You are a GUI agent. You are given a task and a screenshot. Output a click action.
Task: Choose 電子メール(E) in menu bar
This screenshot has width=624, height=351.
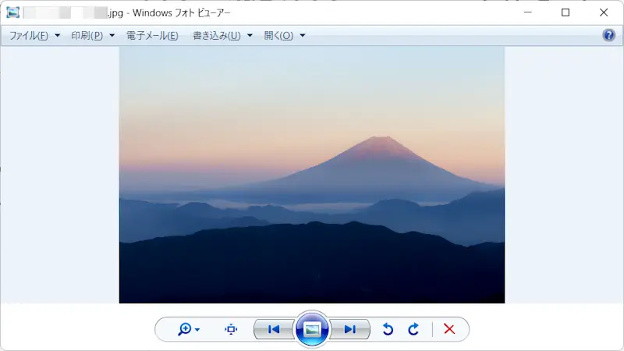pos(152,36)
